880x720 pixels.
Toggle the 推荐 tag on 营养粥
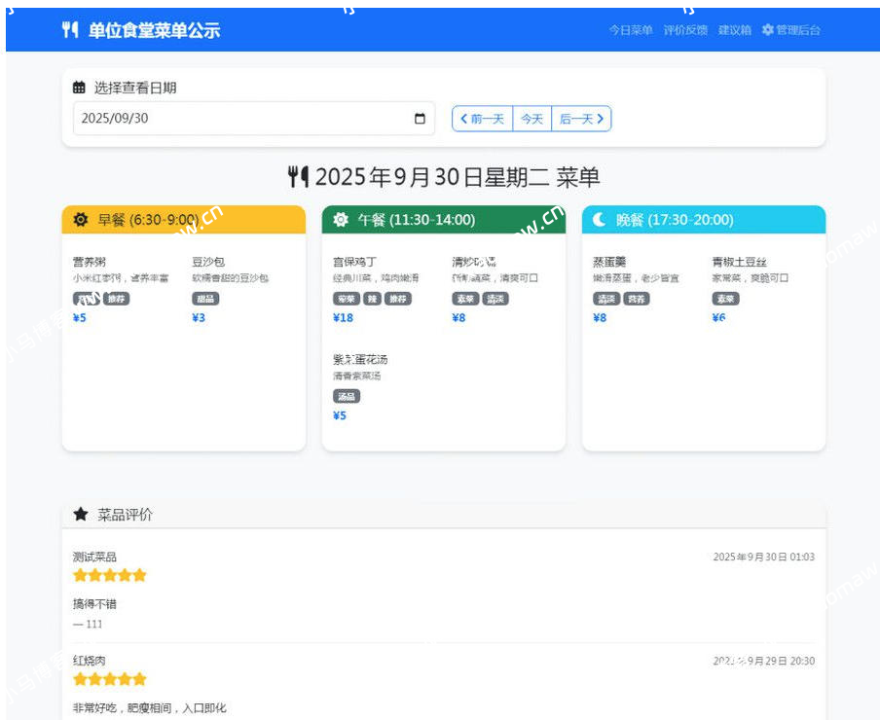(115, 300)
